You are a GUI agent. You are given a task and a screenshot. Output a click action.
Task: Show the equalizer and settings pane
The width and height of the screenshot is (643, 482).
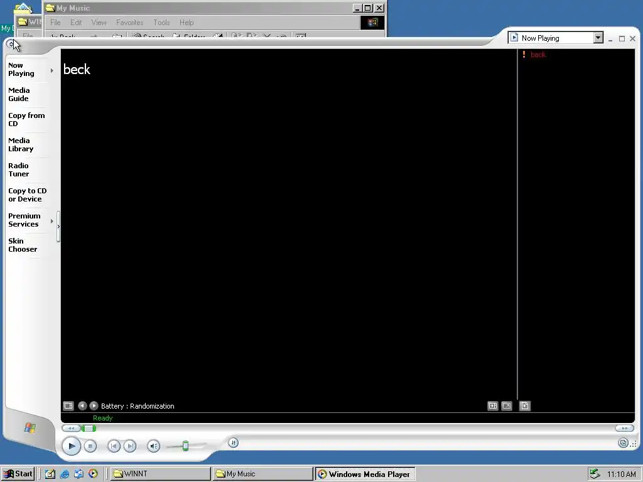coord(234,442)
